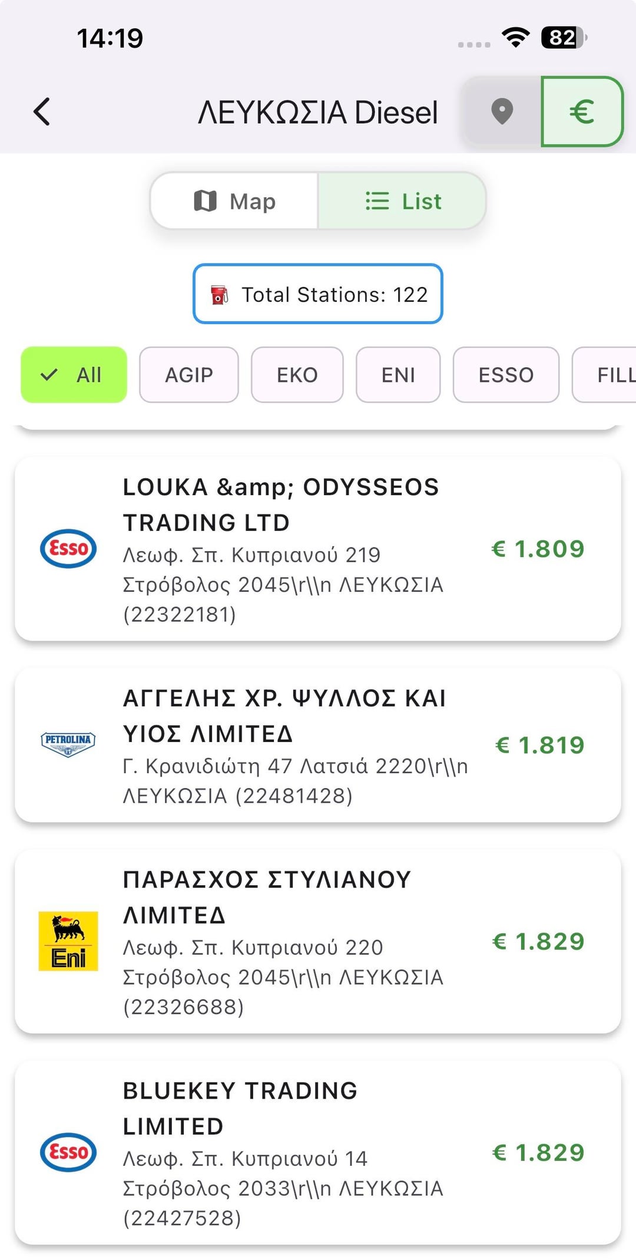This screenshot has height=1260, width=636.
Task: Filter stations by EKO brand
Action: (297, 375)
